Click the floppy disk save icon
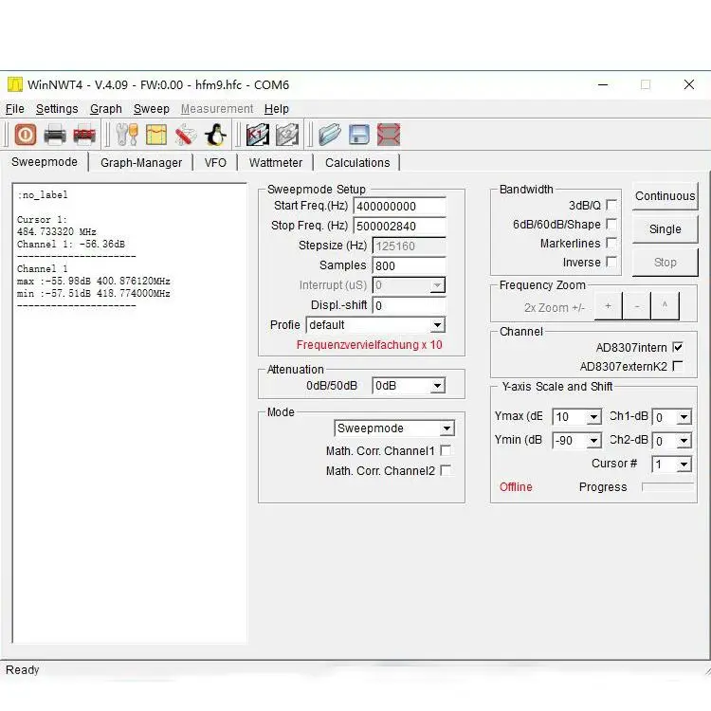The height and width of the screenshot is (711, 711). (359, 135)
